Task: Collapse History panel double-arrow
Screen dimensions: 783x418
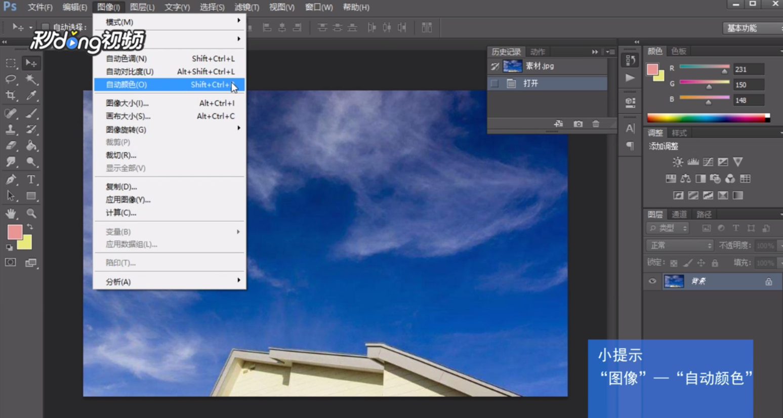Action: coord(595,52)
